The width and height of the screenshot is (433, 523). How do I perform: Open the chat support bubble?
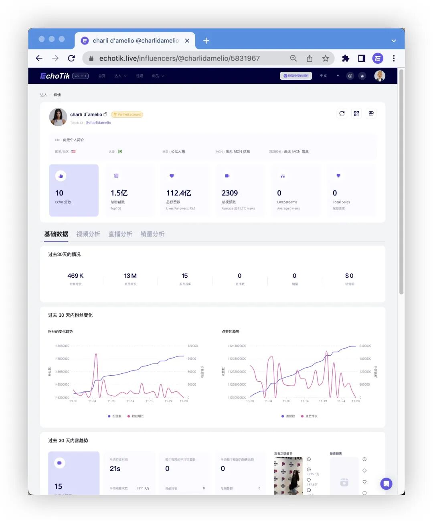click(386, 484)
